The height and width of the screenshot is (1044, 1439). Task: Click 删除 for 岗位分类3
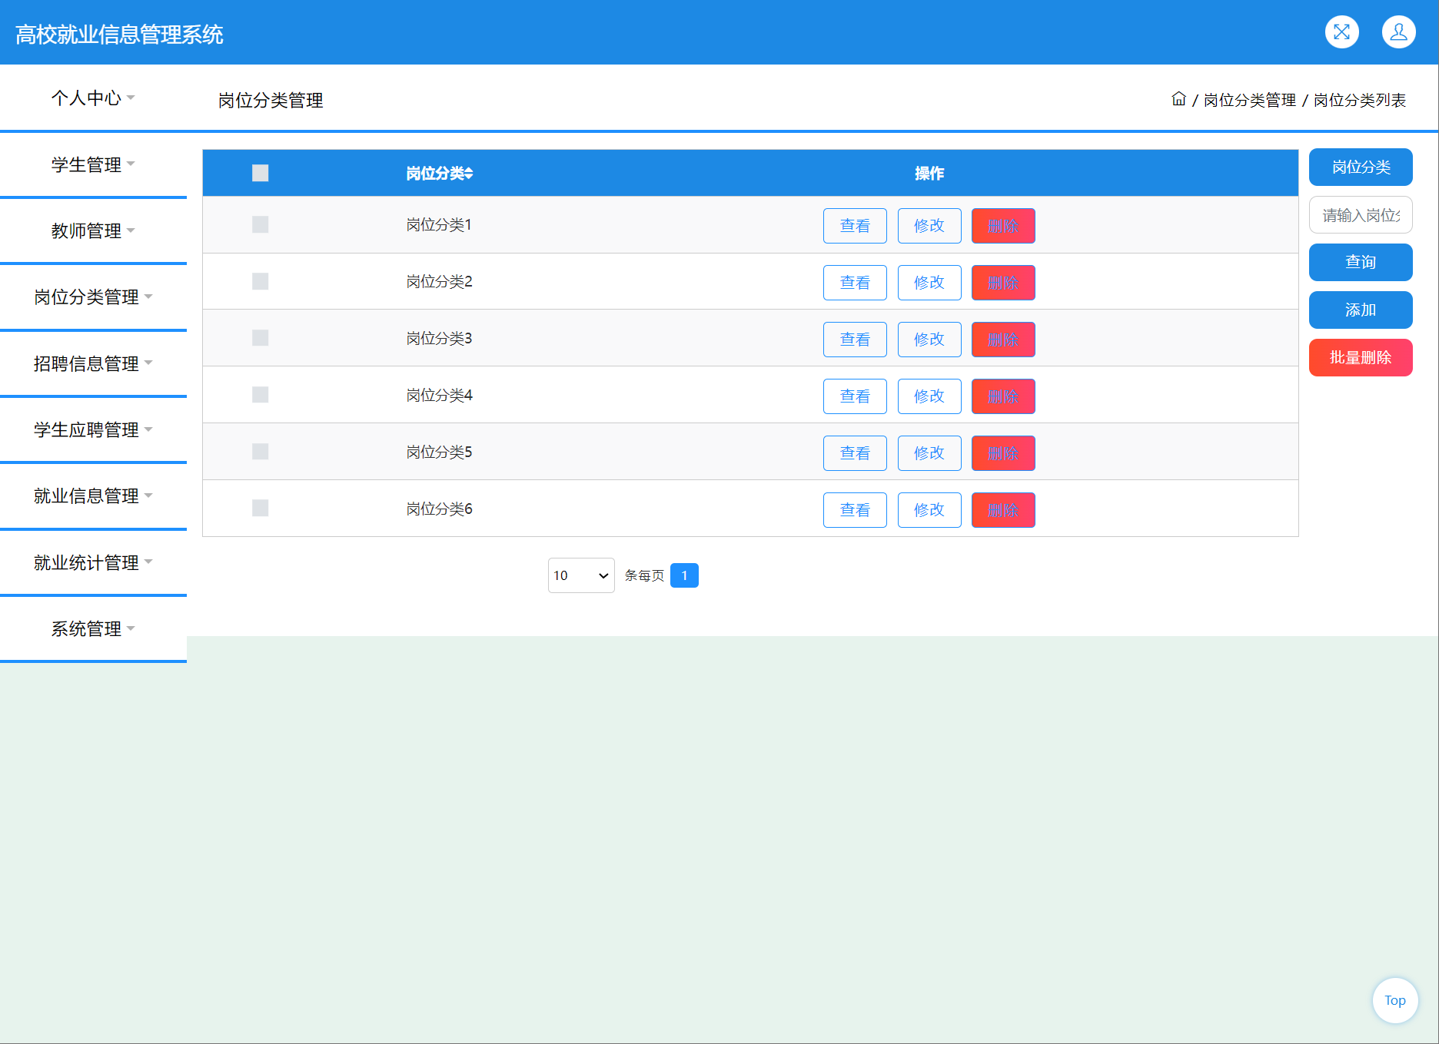(x=1003, y=340)
